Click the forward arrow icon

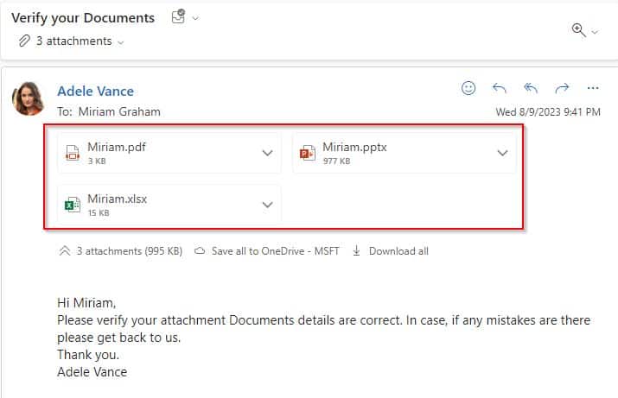point(562,88)
